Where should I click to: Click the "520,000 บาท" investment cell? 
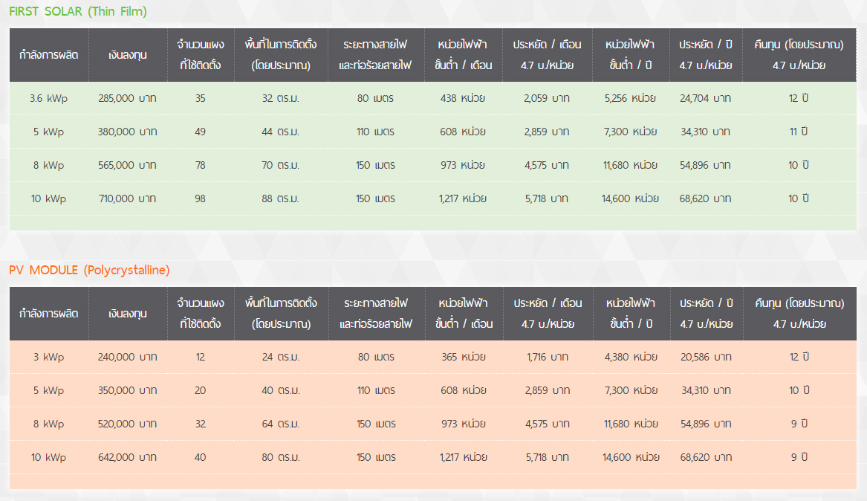(127, 424)
